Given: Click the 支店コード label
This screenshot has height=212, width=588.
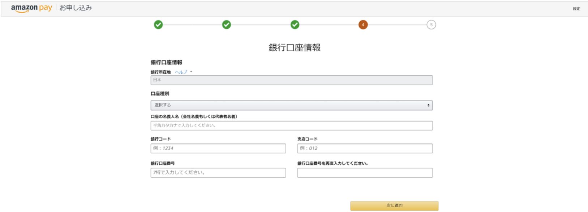Looking at the screenshot, I should point(308,139).
